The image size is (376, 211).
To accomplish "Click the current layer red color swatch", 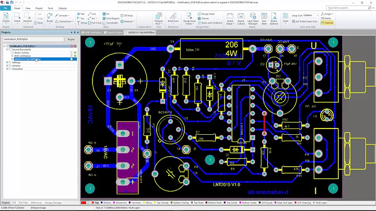I will (84, 203).
